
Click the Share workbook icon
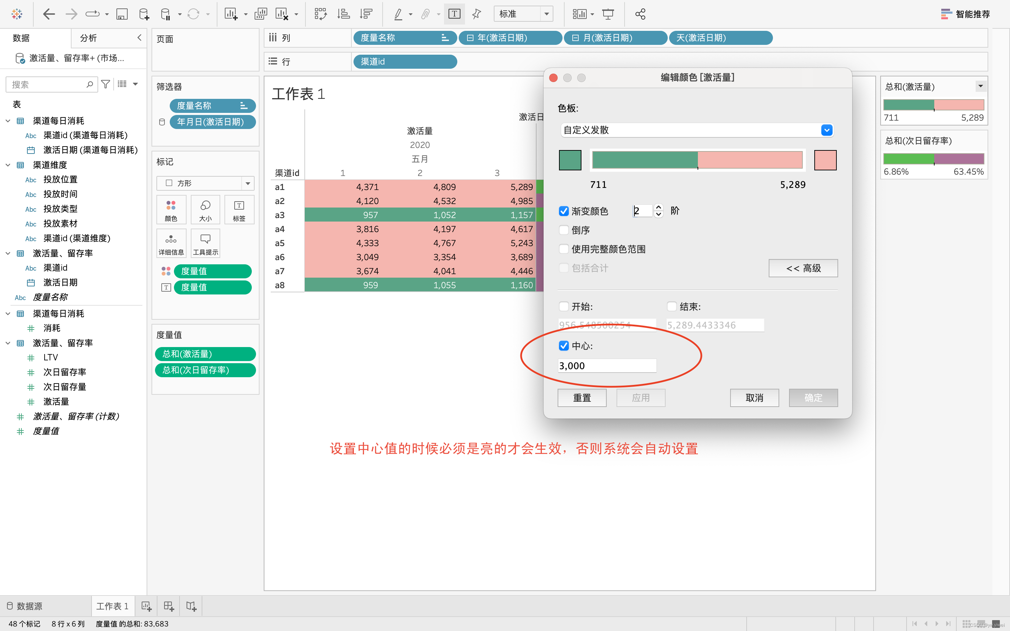(640, 14)
